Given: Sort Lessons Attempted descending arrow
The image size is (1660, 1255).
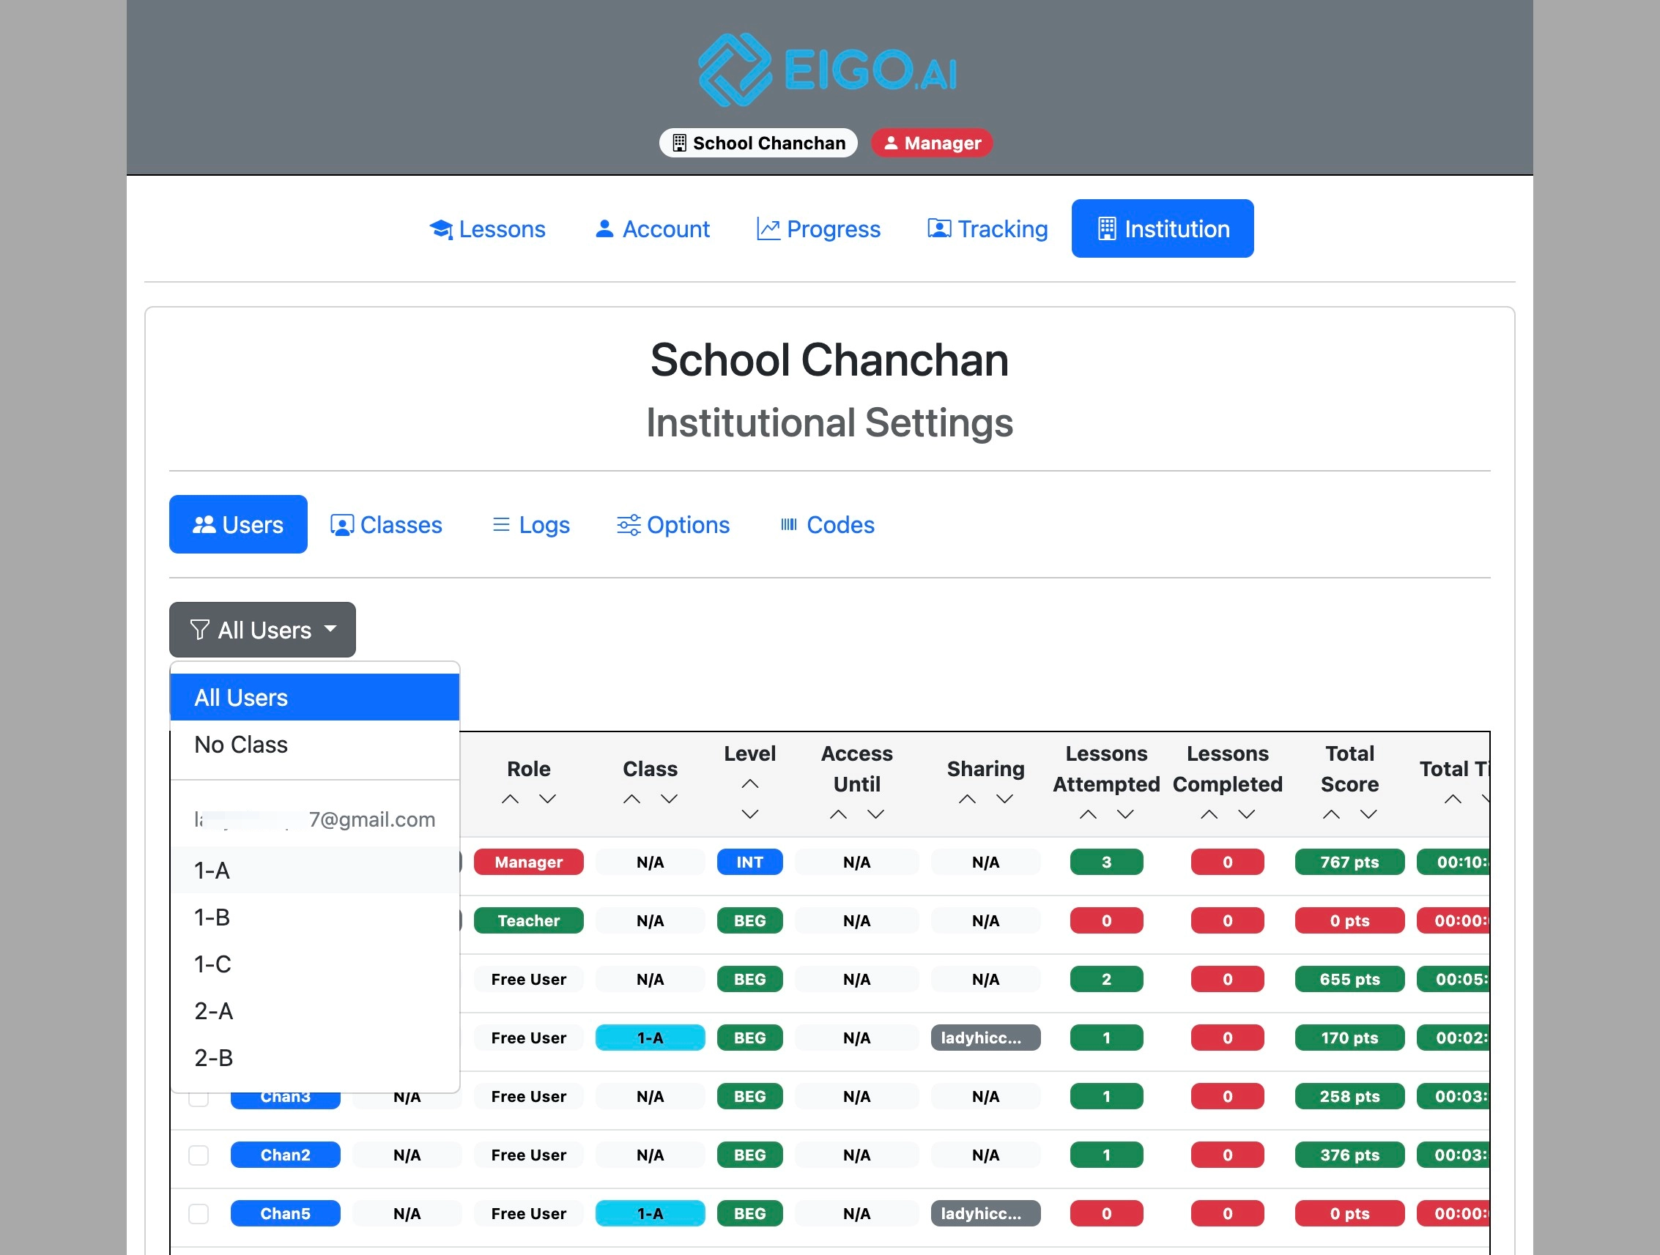Looking at the screenshot, I should [1126, 814].
